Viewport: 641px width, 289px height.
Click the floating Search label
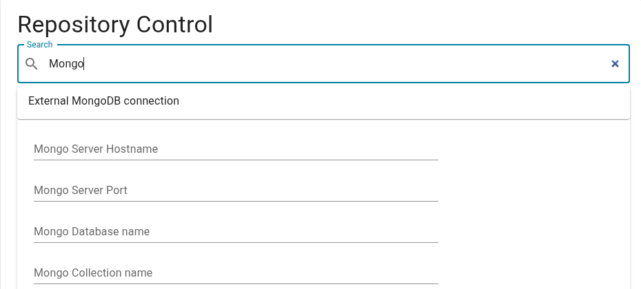(x=40, y=45)
